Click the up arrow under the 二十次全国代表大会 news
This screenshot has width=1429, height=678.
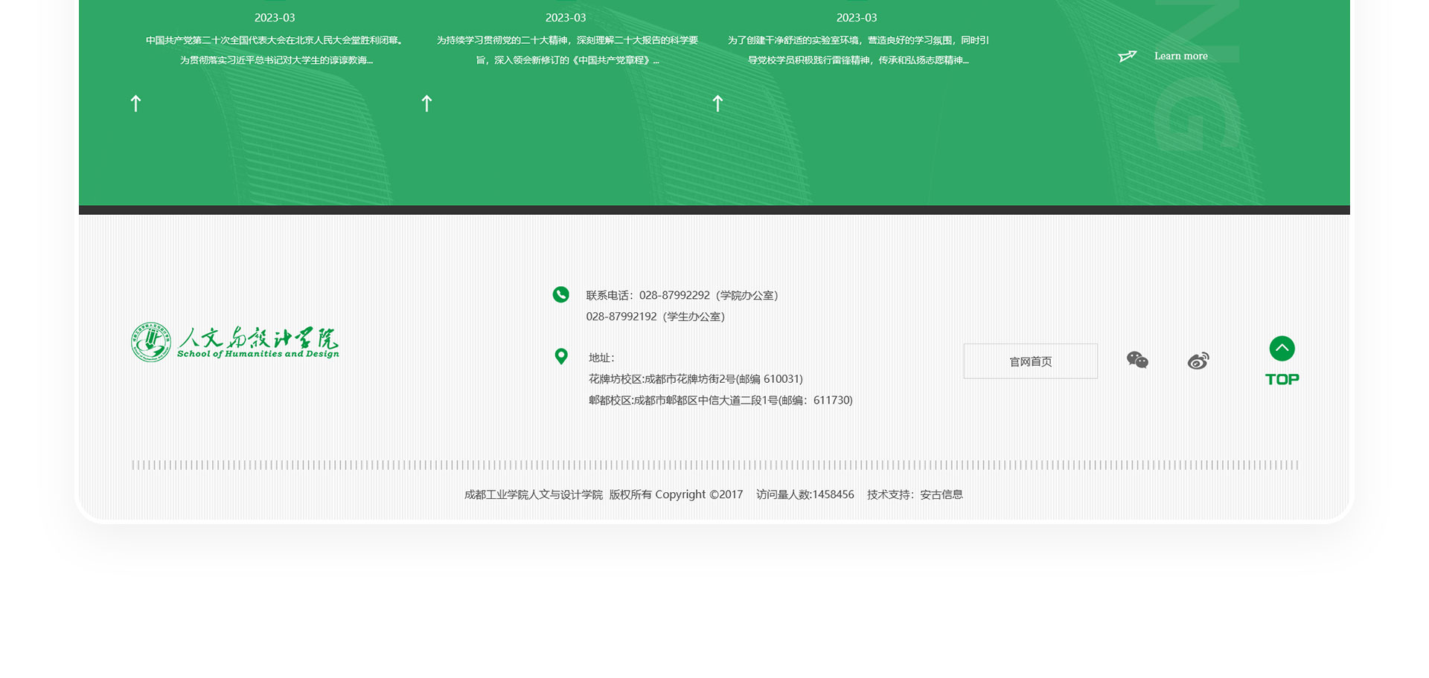[135, 103]
